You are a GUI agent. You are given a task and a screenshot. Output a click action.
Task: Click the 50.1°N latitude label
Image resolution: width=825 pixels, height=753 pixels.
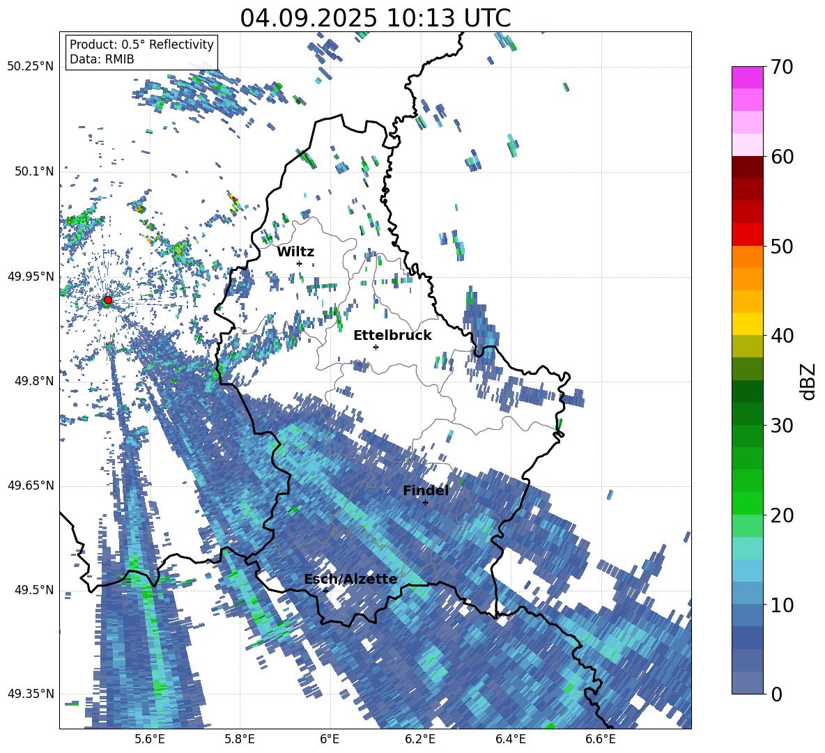(33, 172)
